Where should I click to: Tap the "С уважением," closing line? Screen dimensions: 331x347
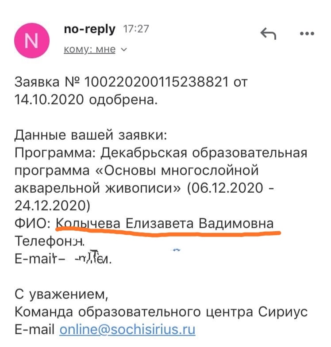[61, 294]
